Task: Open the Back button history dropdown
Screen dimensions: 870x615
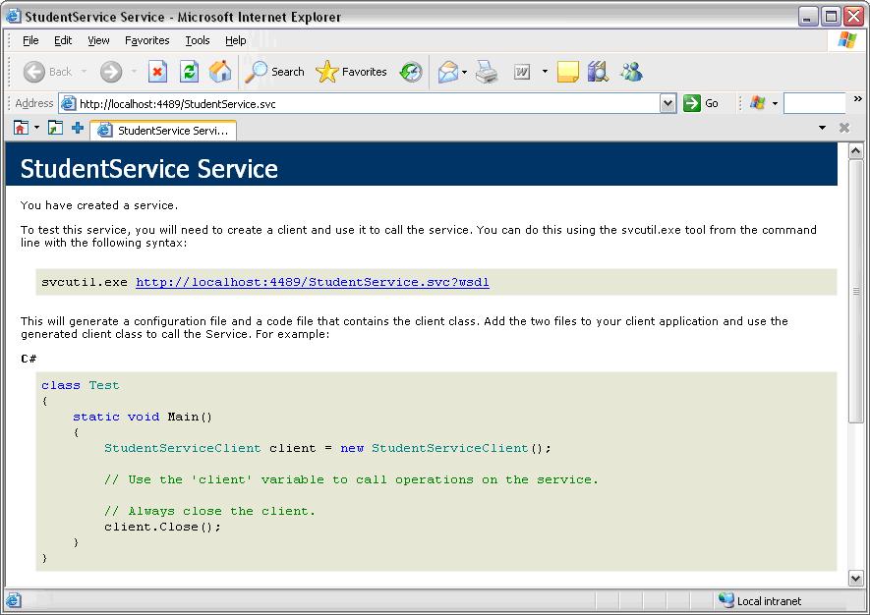Action: [x=85, y=72]
